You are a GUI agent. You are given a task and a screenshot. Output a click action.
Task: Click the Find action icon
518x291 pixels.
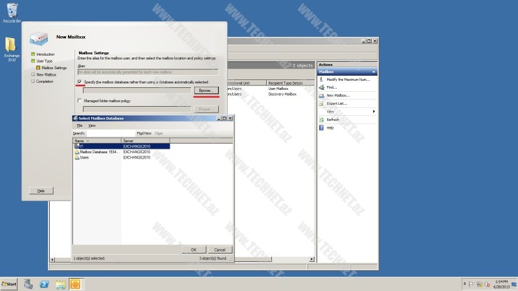coord(321,87)
